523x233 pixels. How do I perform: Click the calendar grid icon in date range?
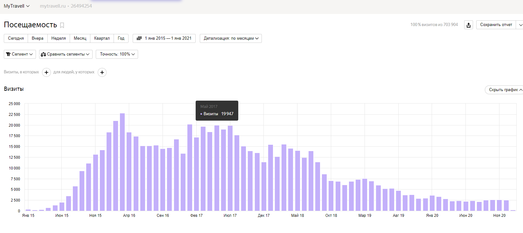(139, 38)
